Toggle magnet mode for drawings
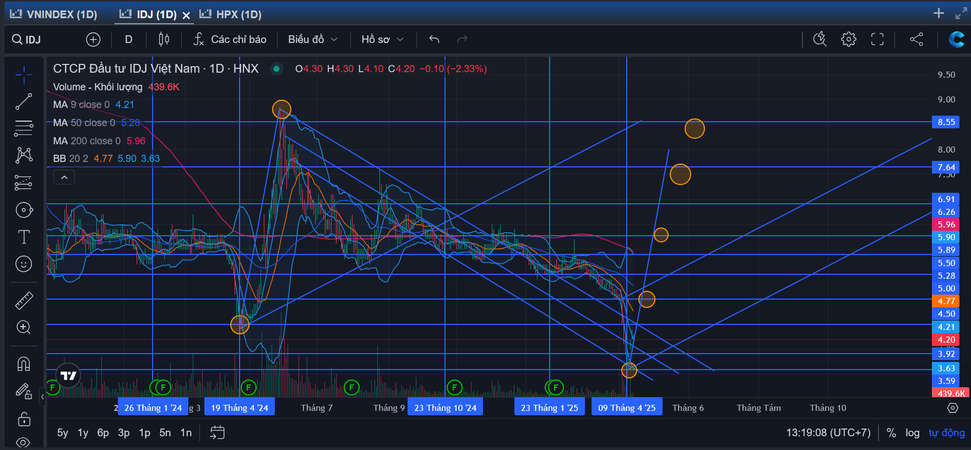The image size is (971, 450). tap(24, 364)
